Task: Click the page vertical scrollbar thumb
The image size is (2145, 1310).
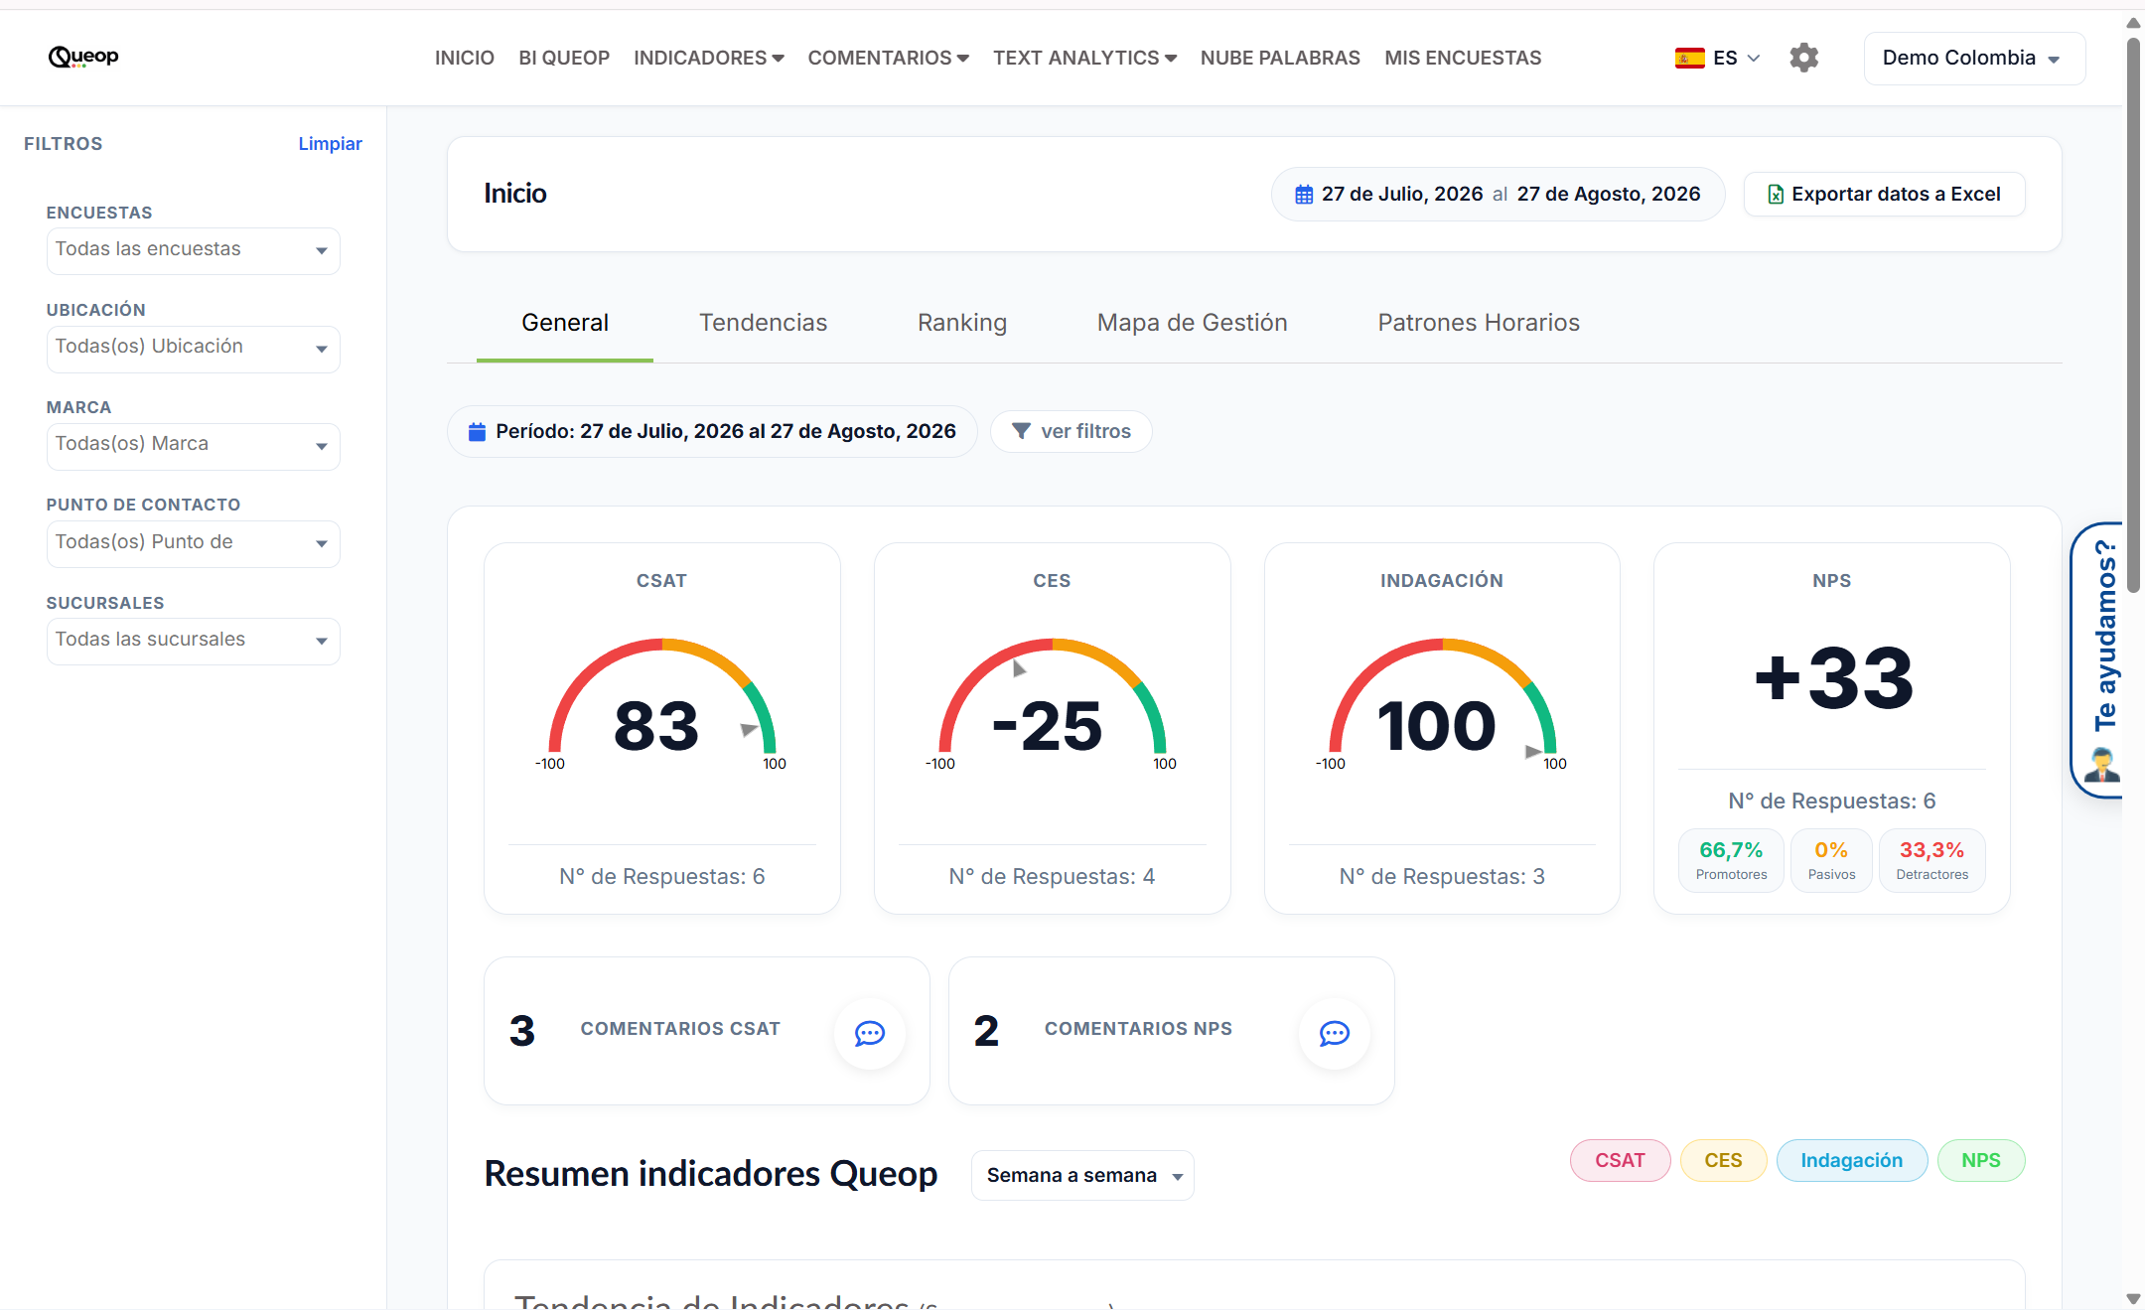Action: pos(2133,313)
